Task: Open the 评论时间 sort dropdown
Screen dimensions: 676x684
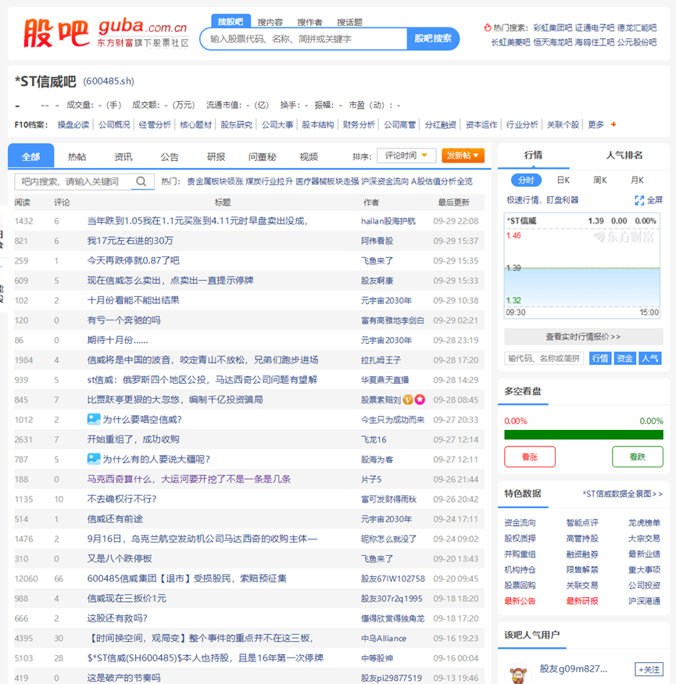Action: tap(406, 156)
